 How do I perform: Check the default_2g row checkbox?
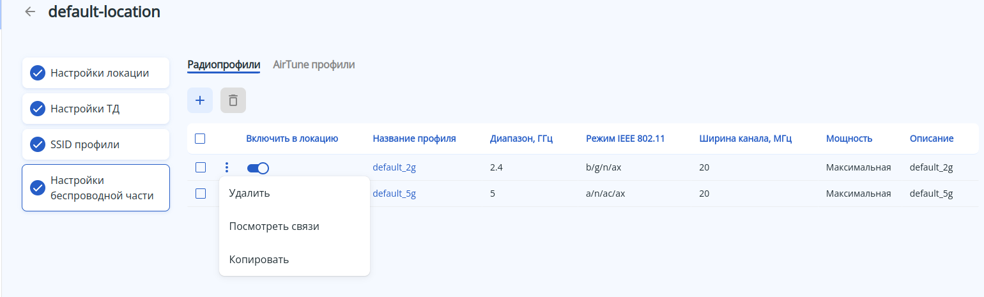pos(201,167)
